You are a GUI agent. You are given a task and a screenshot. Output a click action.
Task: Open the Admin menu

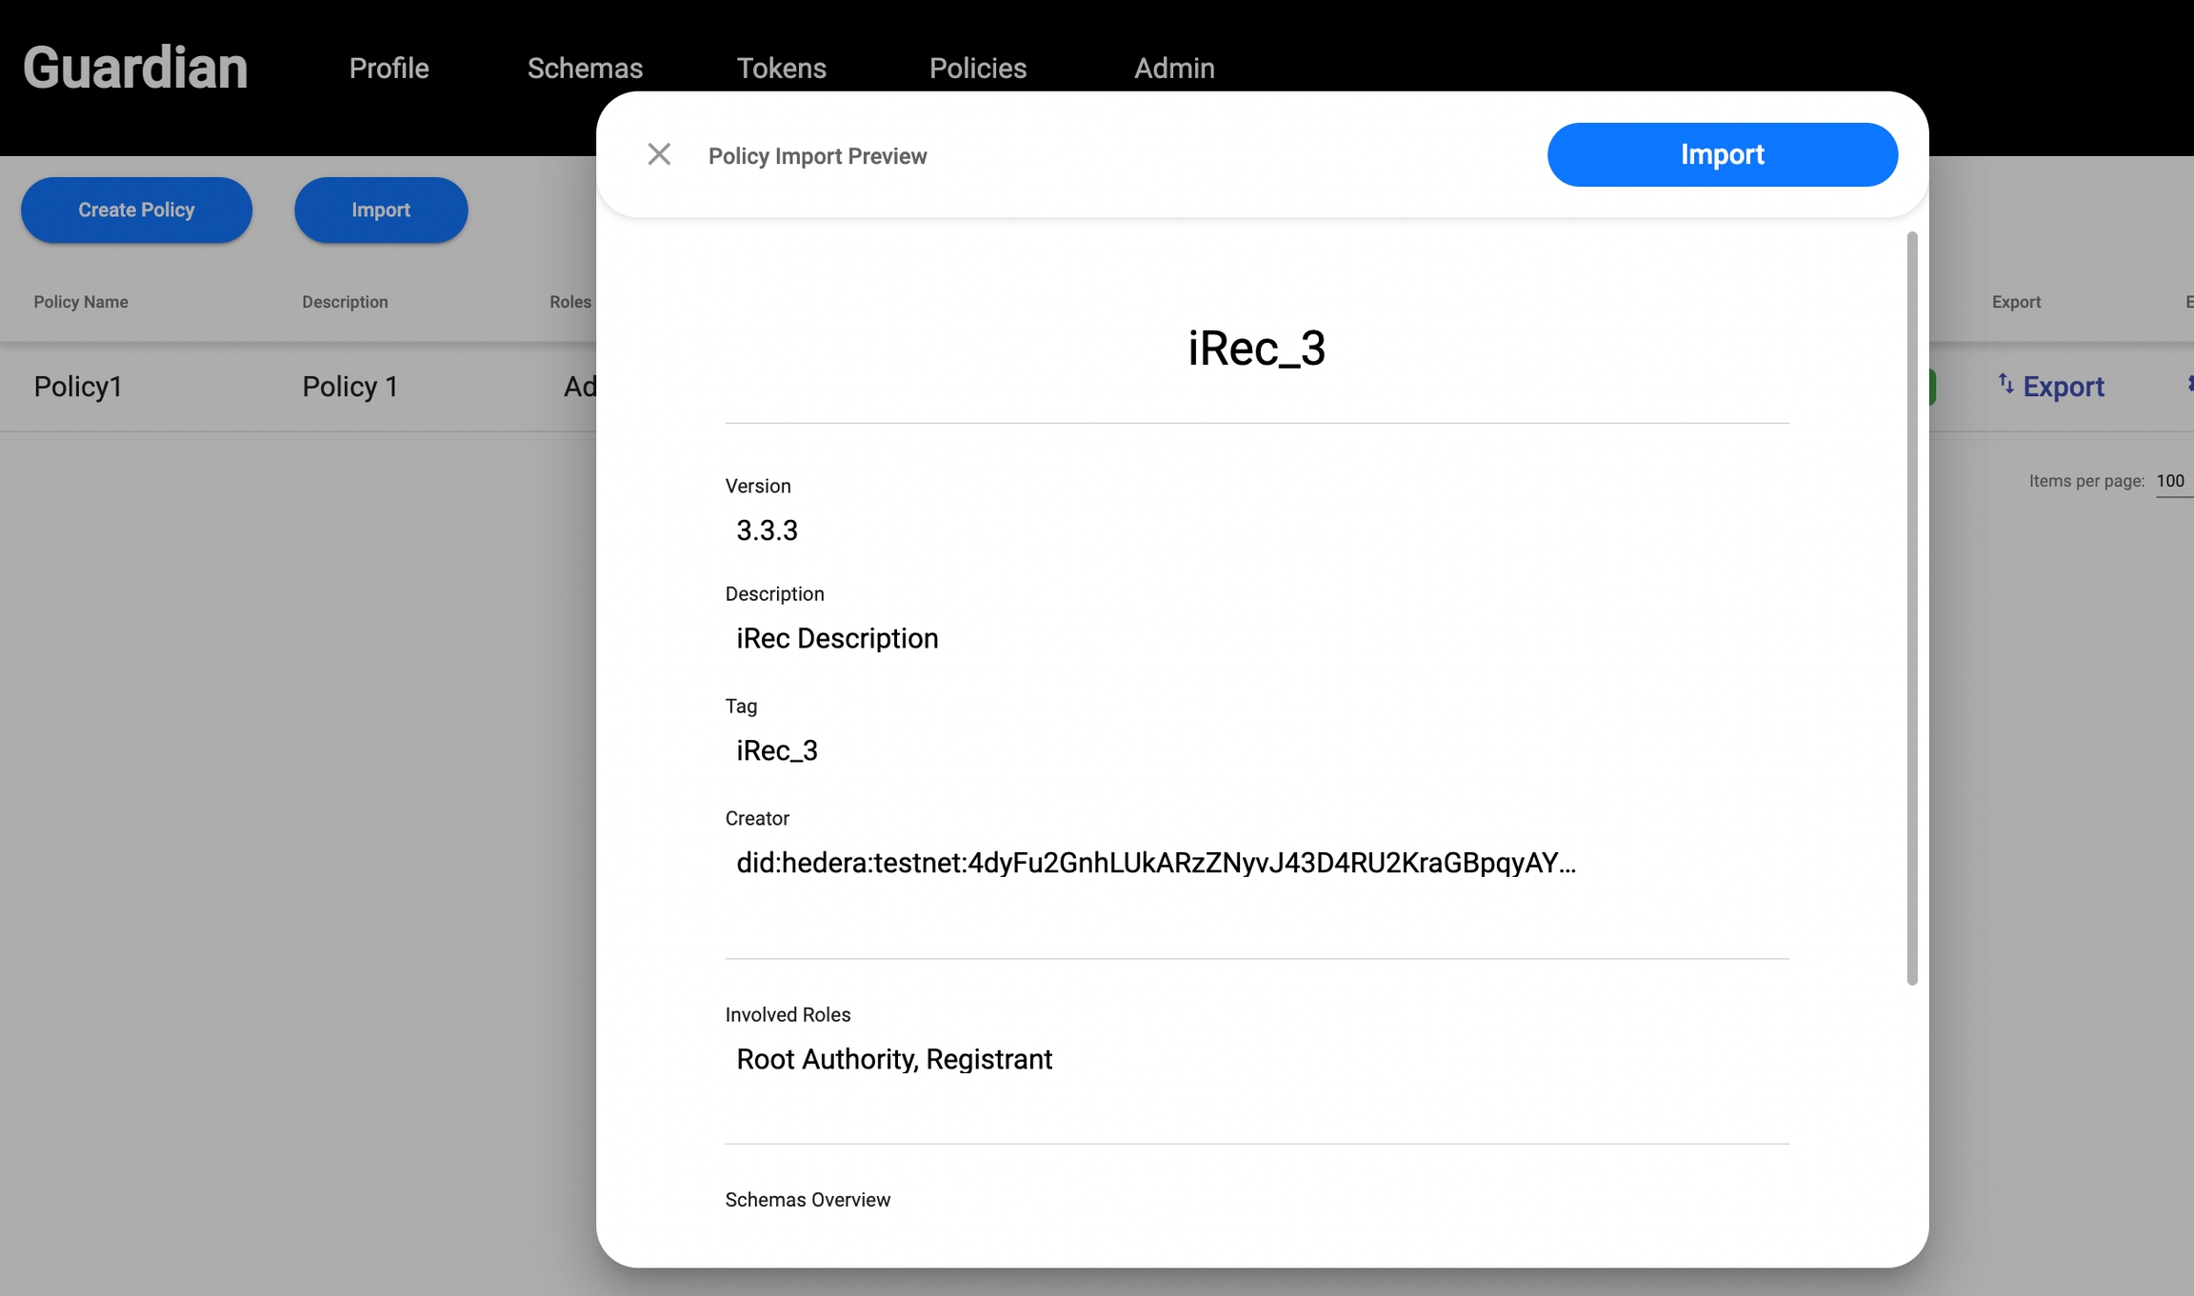1173,69
